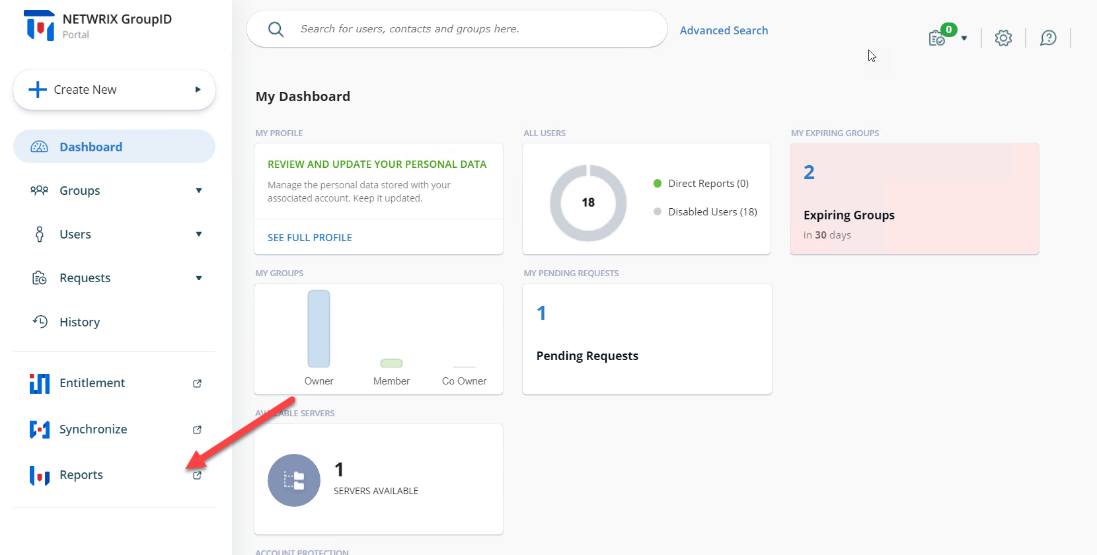Click the Groups people icon

[40, 190]
